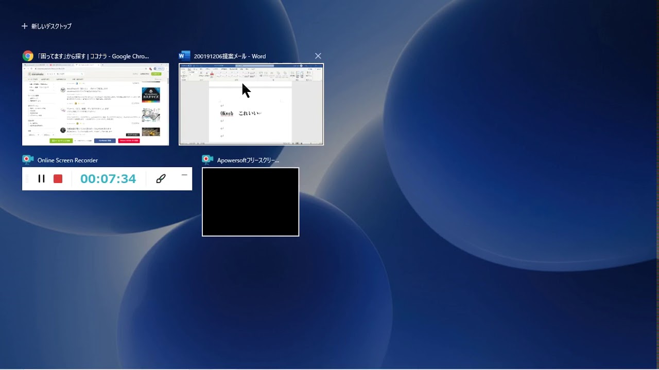Click the Apowersoftフリースクリー title text
This screenshot has height=370, width=659.
[248, 160]
